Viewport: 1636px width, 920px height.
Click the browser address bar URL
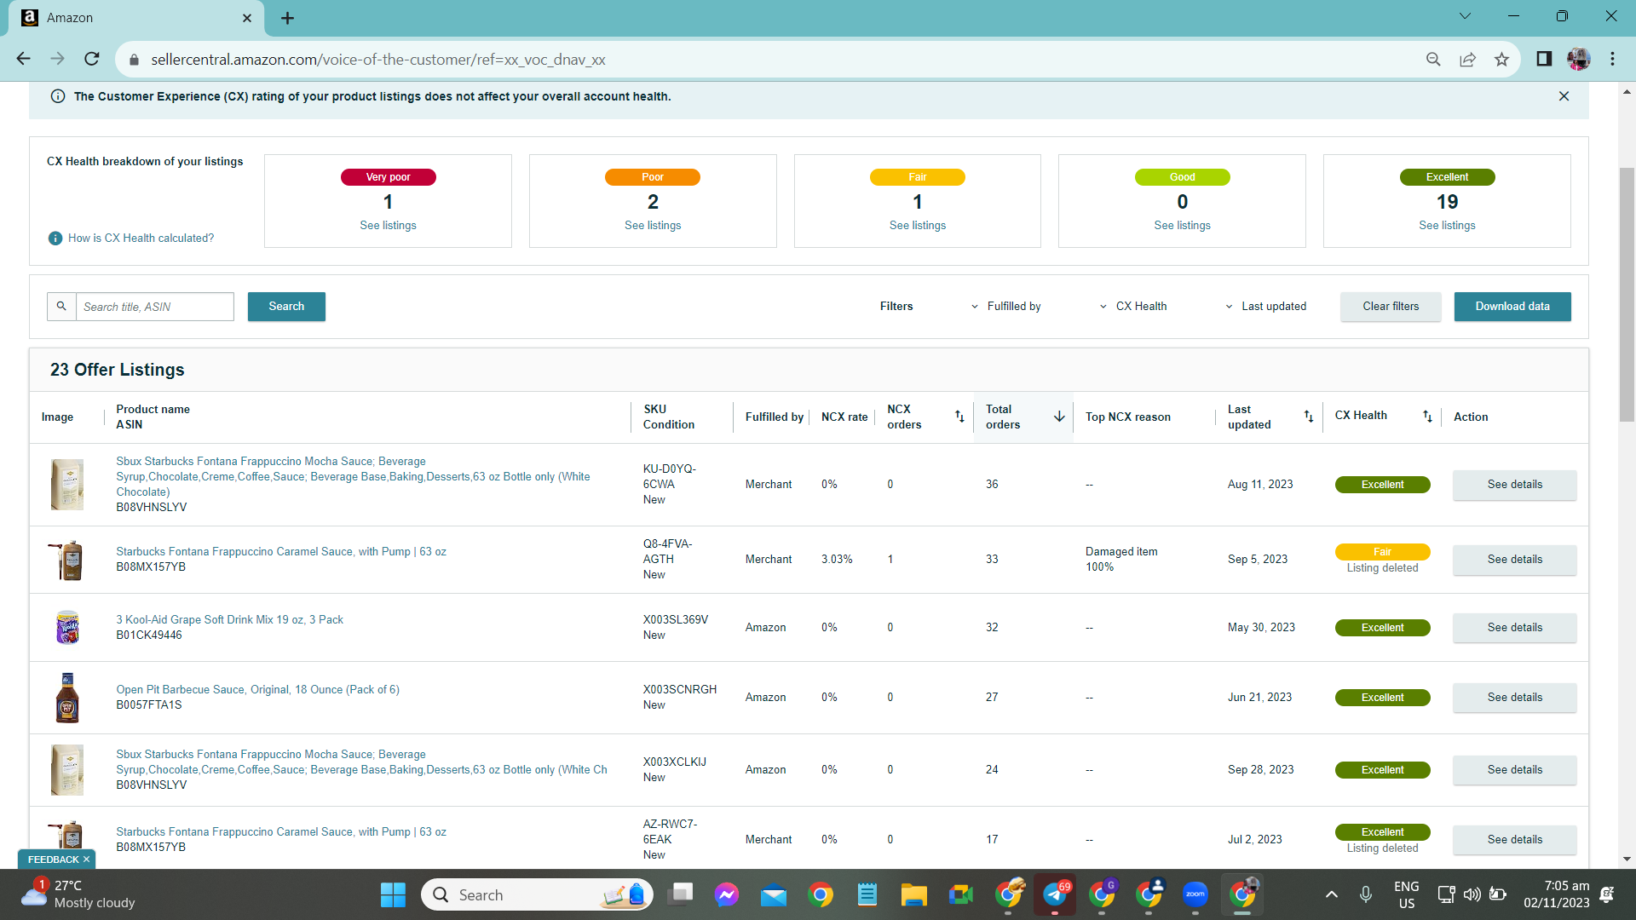point(378,60)
